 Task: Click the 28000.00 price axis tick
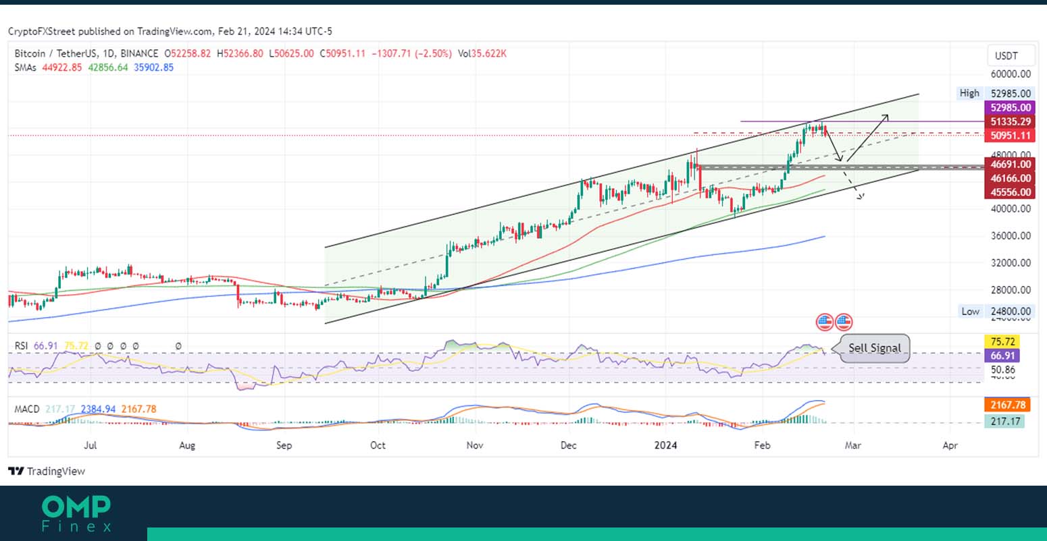point(1011,290)
